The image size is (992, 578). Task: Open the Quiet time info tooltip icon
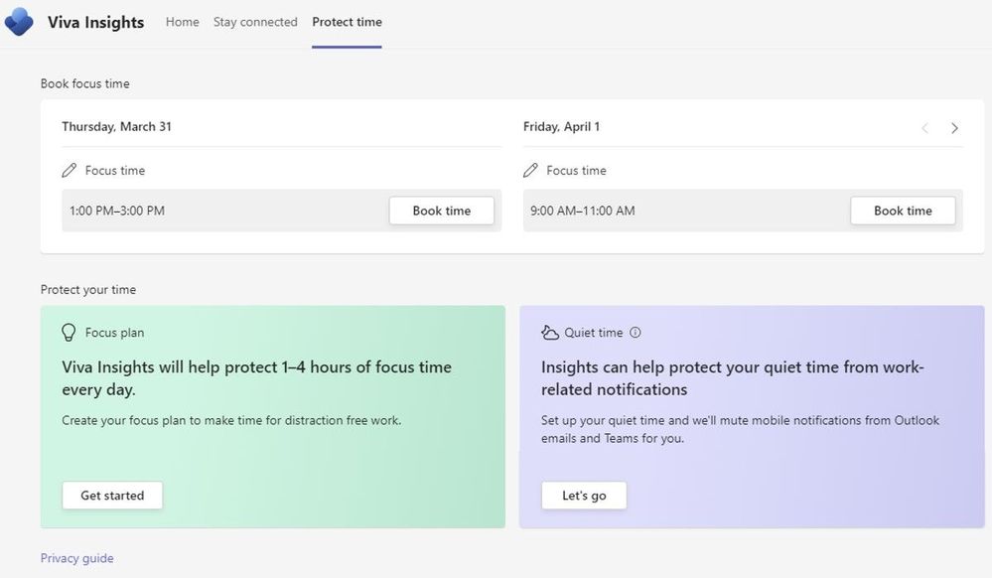(636, 333)
